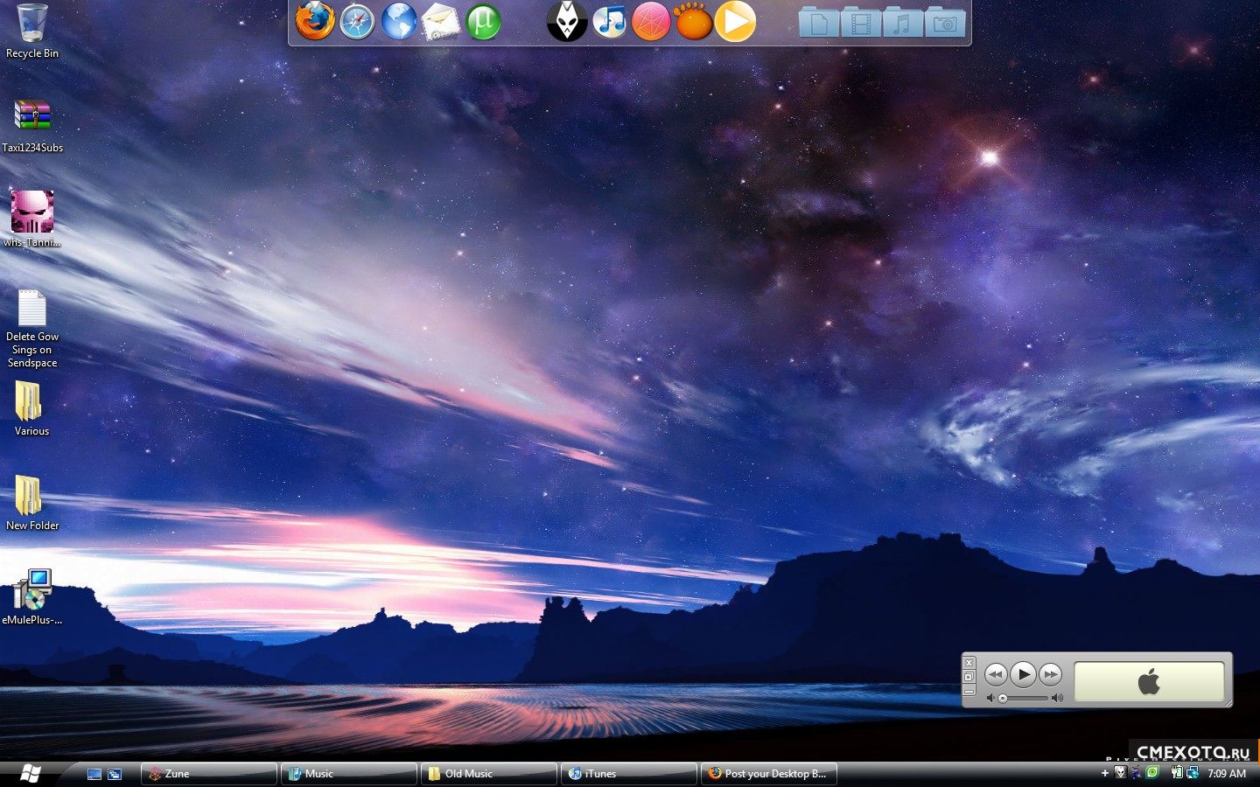
Task: Launch Firefox from the top dock
Action: click(x=314, y=22)
